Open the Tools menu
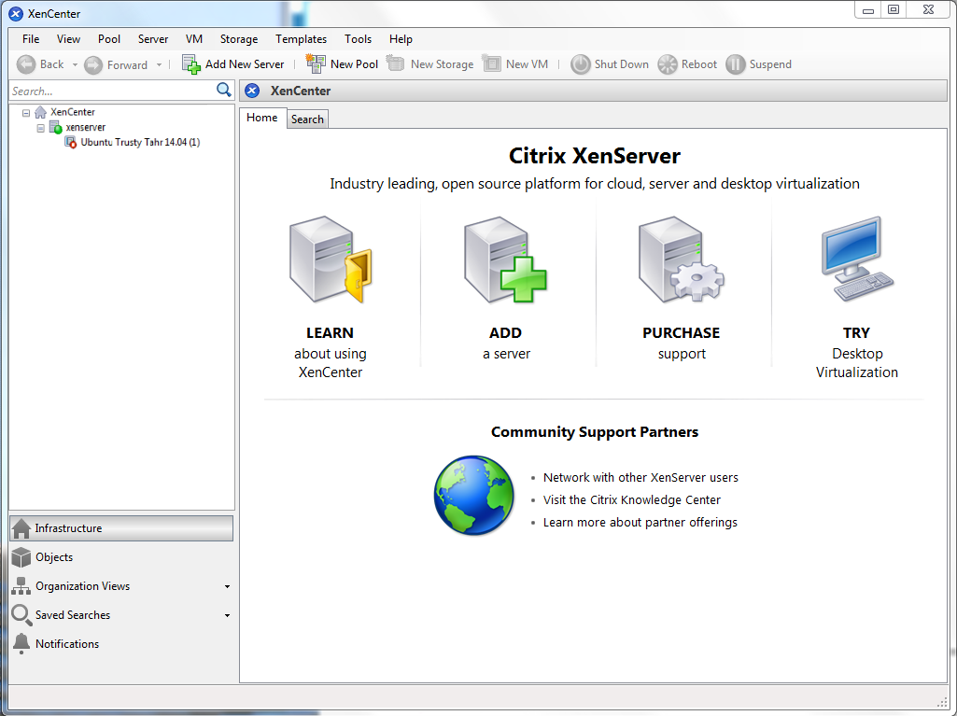 tap(358, 39)
